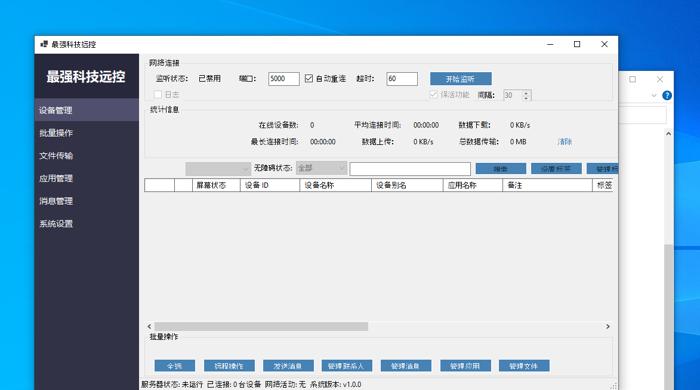Expand the empty dropdown left of 无障碍状态
Image resolution: width=700 pixels, height=390 pixels.
pyautogui.click(x=217, y=168)
